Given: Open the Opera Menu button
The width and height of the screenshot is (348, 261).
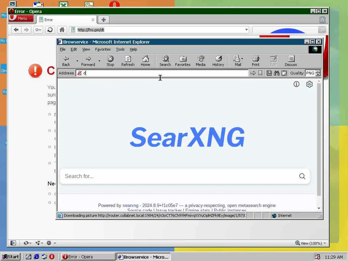Looking at the screenshot, I should tap(21, 18).
